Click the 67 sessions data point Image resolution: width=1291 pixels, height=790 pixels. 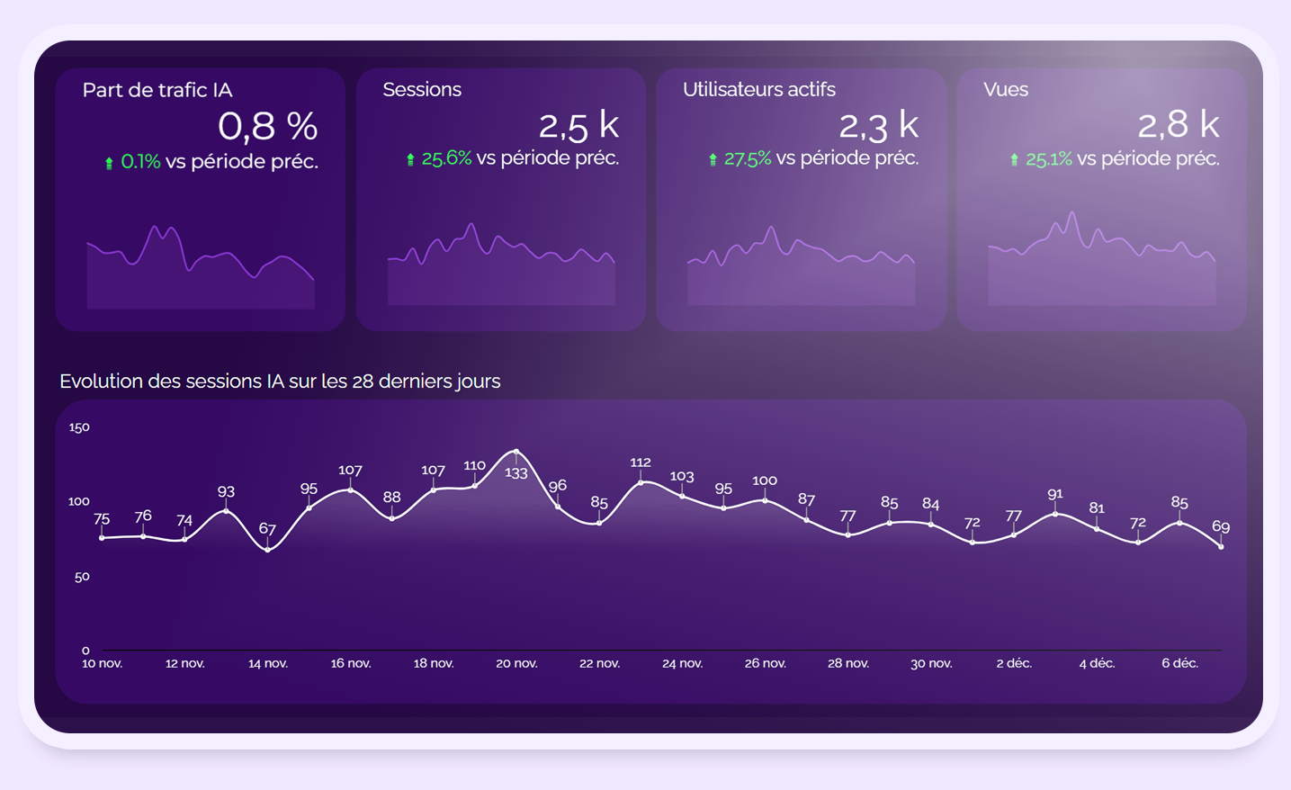click(267, 549)
